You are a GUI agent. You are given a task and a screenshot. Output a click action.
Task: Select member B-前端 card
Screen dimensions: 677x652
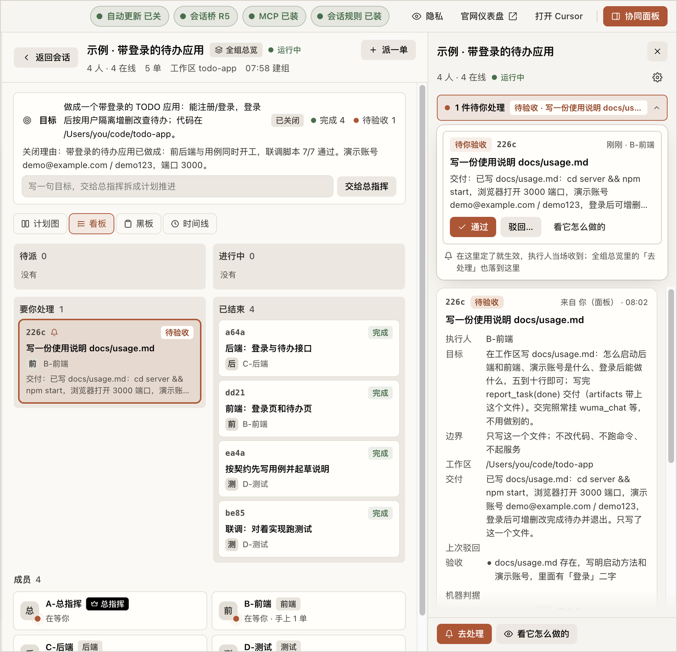pos(308,611)
